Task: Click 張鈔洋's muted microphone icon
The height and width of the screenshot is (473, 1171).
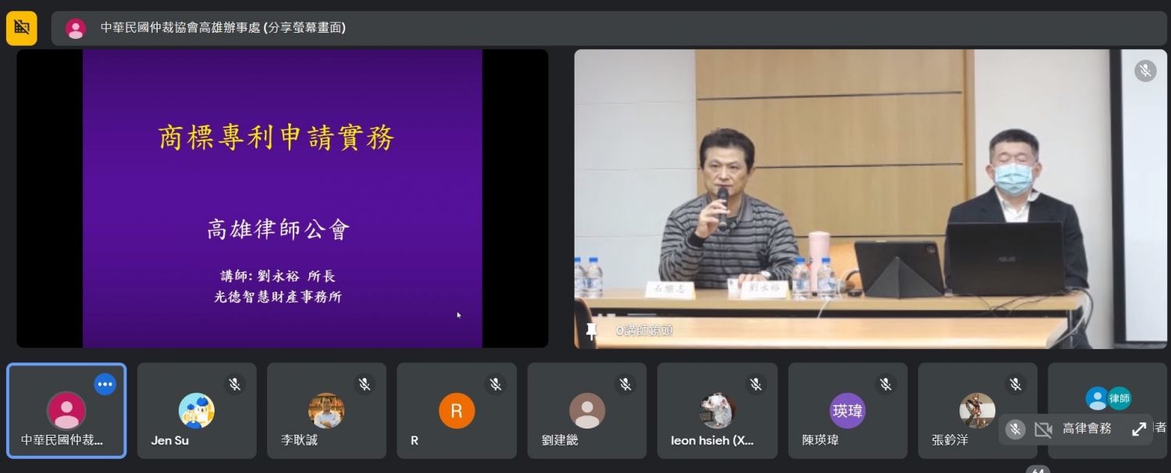Action: tap(1016, 384)
